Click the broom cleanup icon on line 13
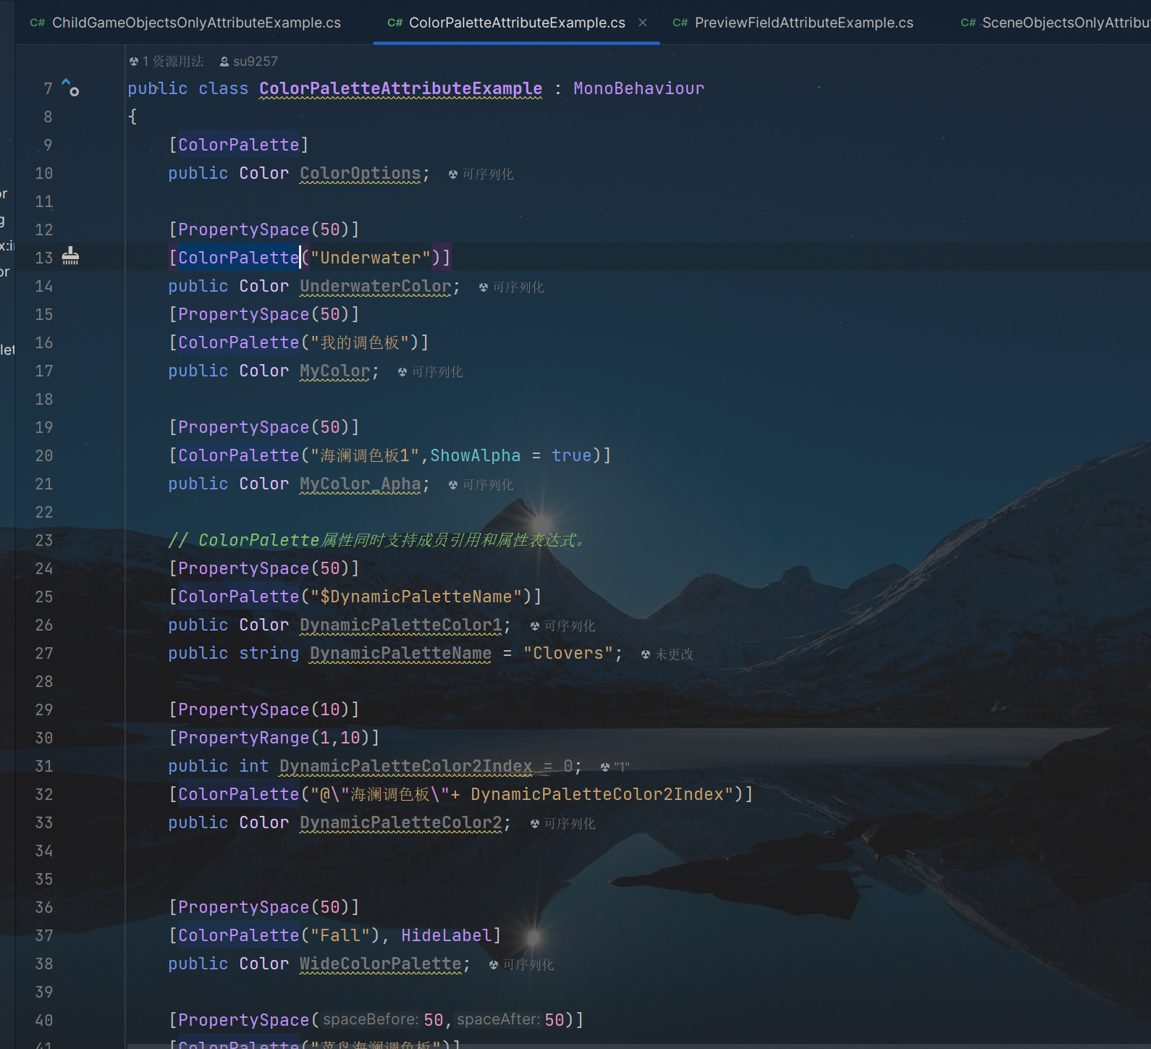 coord(70,256)
